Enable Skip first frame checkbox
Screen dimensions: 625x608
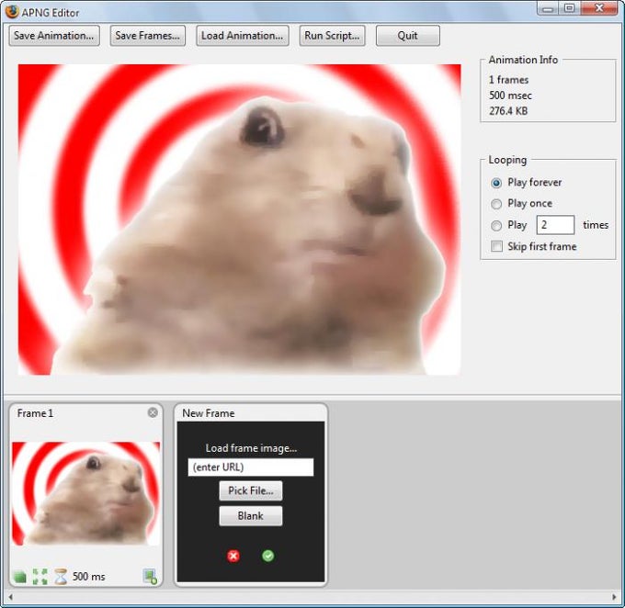(496, 246)
